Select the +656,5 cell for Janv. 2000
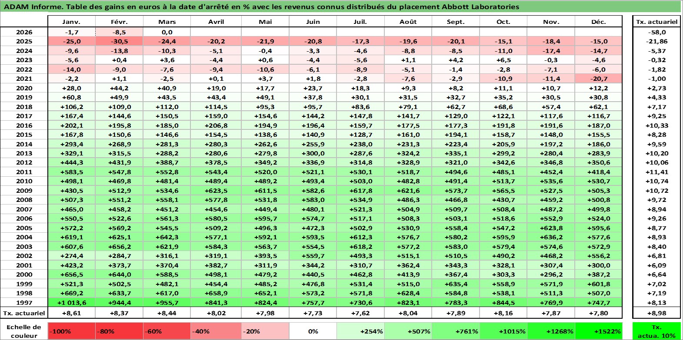This screenshot has height=340, width=683. click(x=71, y=274)
